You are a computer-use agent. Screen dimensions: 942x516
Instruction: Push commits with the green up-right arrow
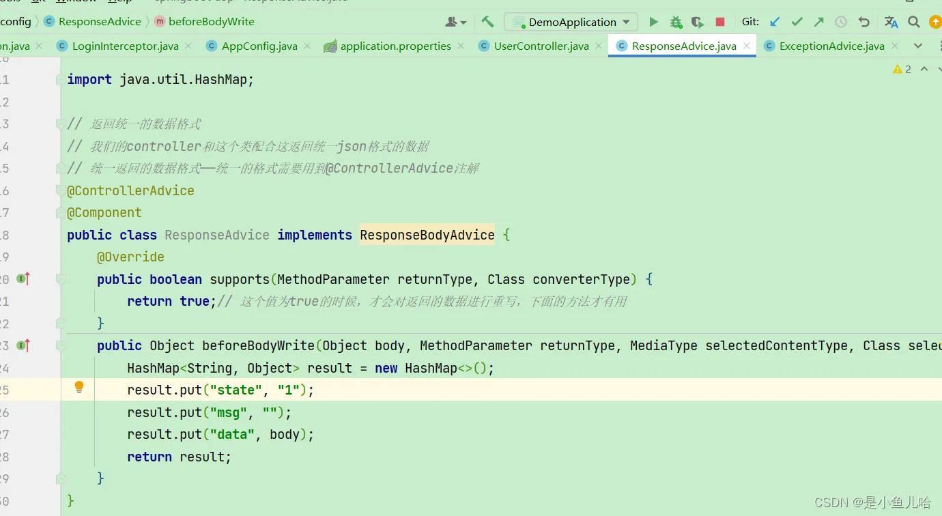point(818,22)
